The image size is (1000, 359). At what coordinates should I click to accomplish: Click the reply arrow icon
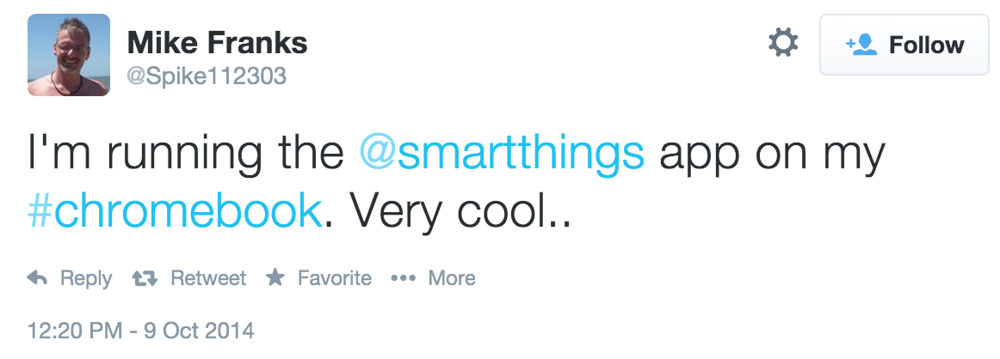coord(38,278)
